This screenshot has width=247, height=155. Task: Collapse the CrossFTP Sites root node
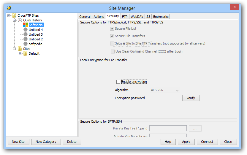point(9,15)
